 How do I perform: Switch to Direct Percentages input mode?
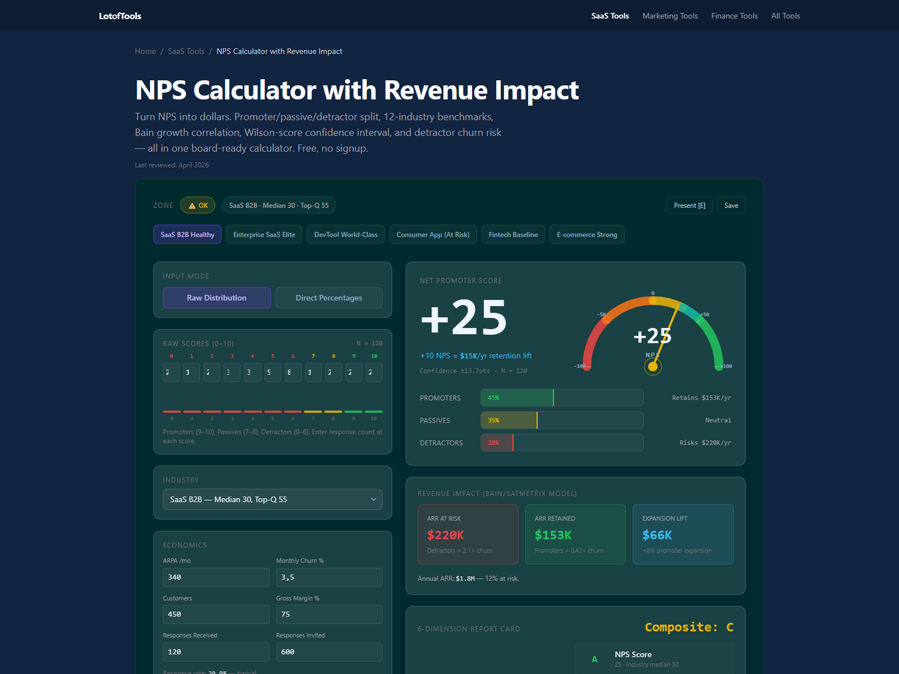329,298
